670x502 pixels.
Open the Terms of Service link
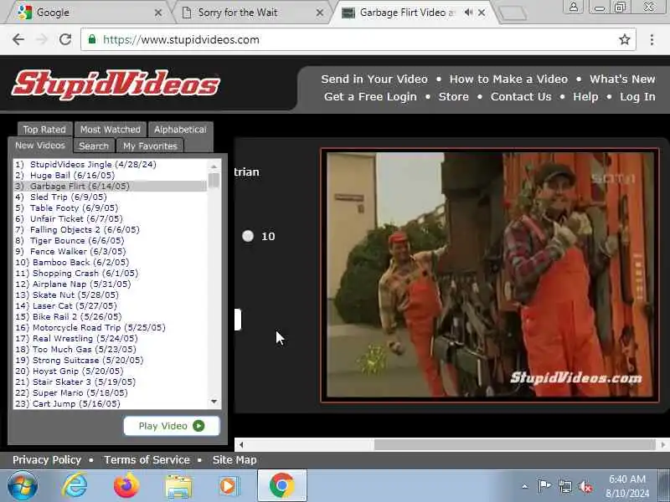pos(147,460)
